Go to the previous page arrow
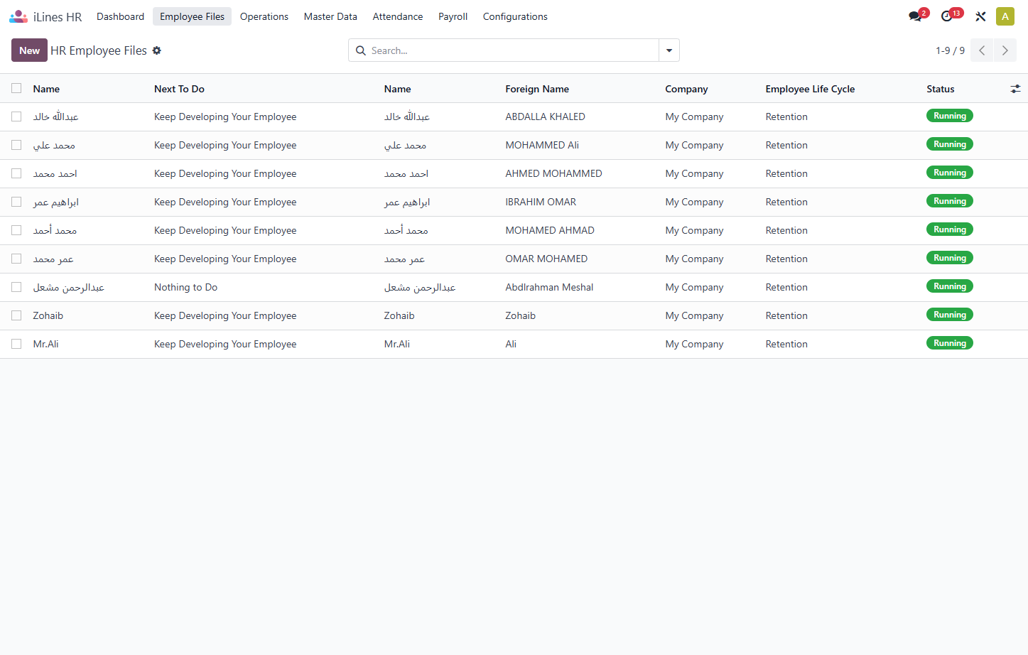 click(x=982, y=50)
